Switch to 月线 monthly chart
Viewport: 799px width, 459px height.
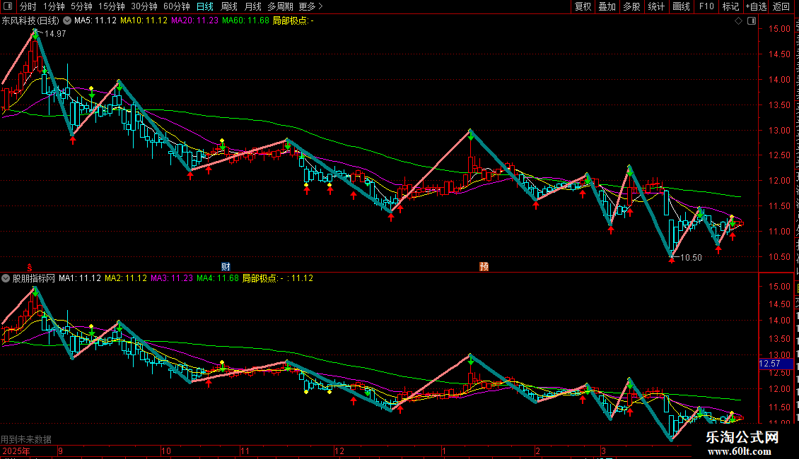pyautogui.click(x=252, y=6)
